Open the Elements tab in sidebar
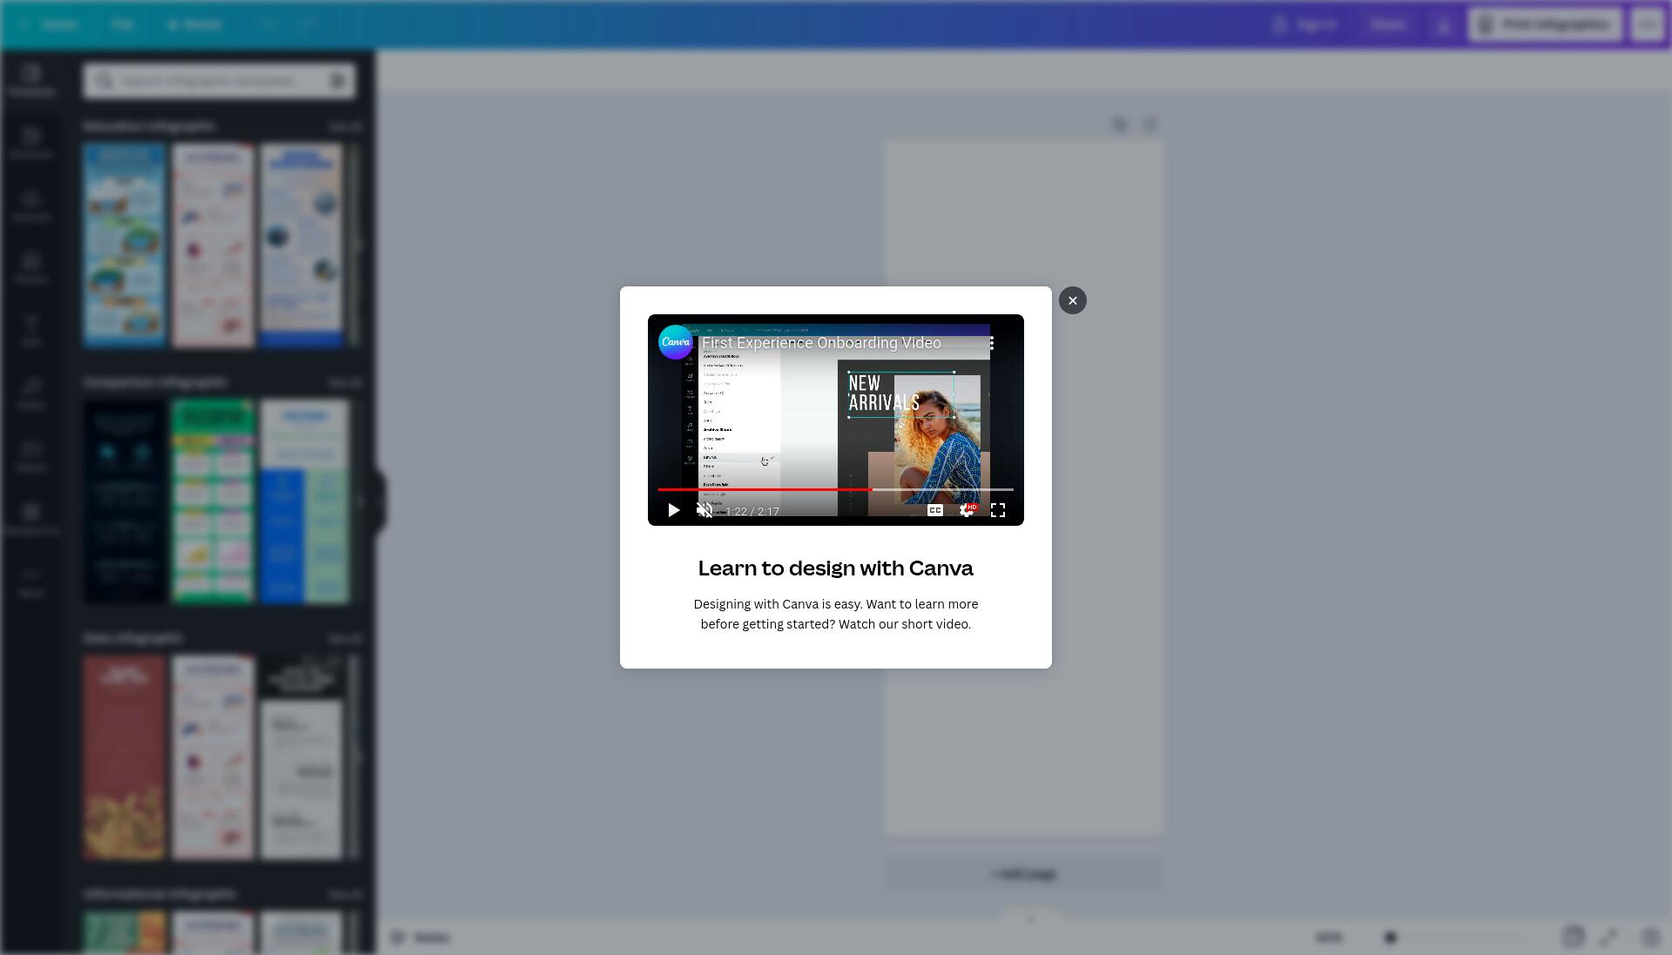This screenshot has width=1672, height=955. coord(31,144)
